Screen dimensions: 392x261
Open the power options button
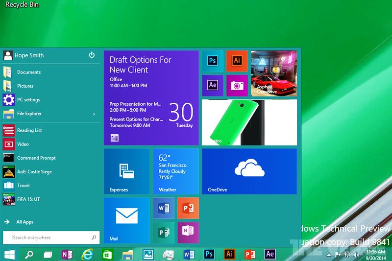[92, 55]
